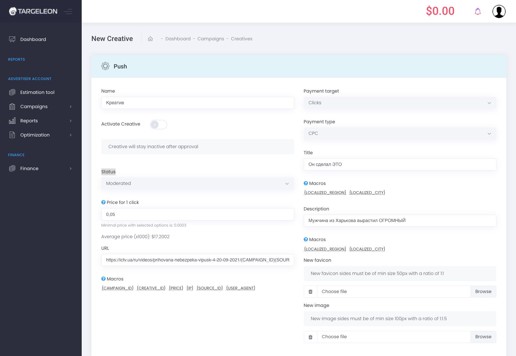Delete favicon file with trash icon
The width and height of the screenshot is (516, 356).
coord(310,291)
